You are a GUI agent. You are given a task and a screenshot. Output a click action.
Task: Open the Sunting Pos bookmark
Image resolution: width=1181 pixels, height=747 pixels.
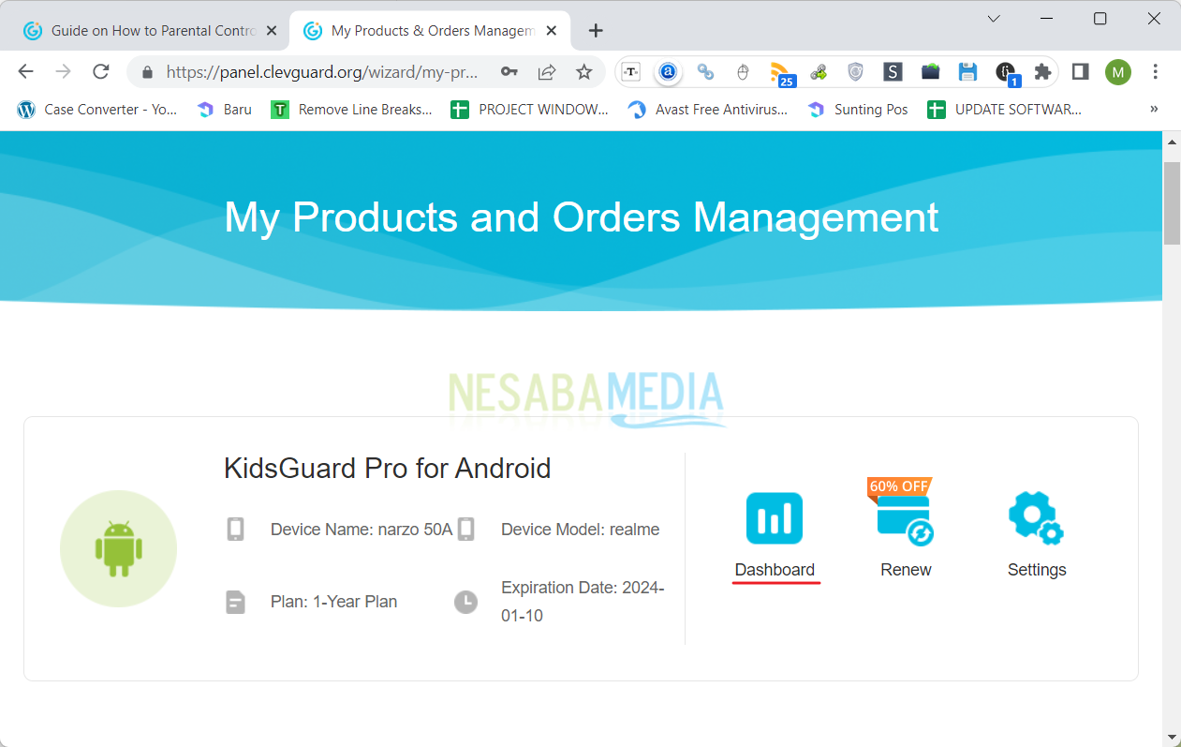point(858,110)
